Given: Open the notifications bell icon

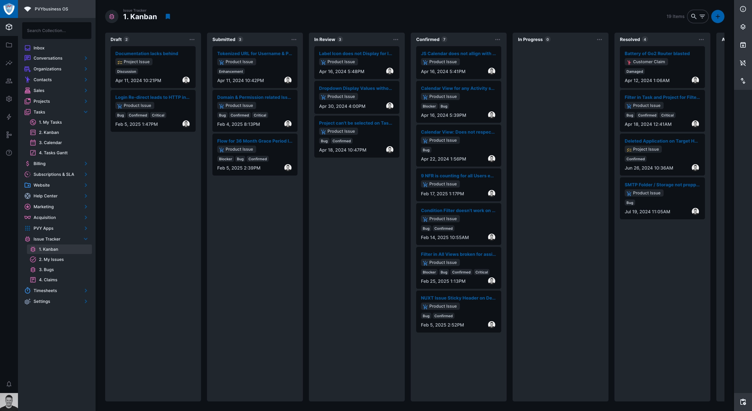Looking at the screenshot, I should [9, 384].
